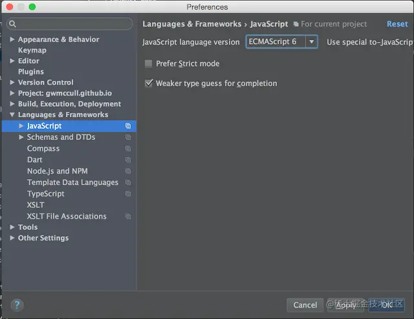Collapse Languages & Frameworks section

tap(12, 115)
